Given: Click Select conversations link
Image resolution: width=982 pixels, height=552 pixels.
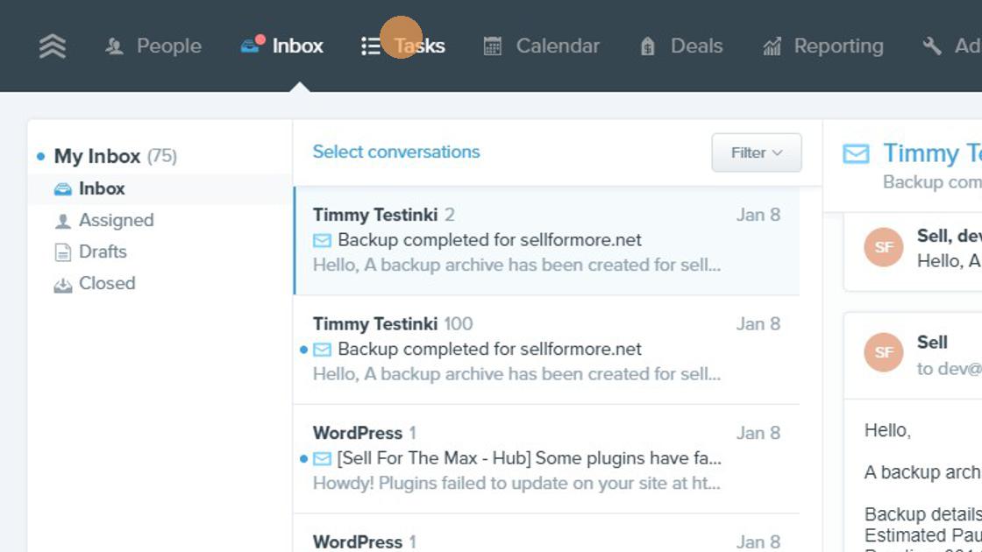Looking at the screenshot, I should click(395, 152).
